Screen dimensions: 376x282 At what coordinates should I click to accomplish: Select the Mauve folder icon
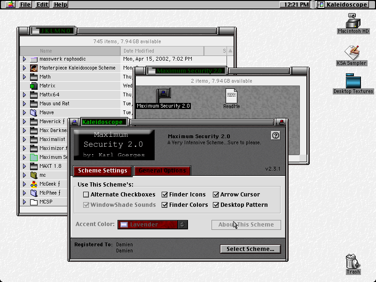[34, 113]
